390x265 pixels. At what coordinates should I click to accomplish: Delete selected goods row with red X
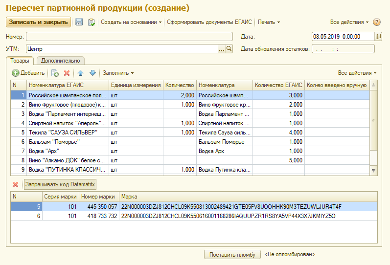(67, 73)
